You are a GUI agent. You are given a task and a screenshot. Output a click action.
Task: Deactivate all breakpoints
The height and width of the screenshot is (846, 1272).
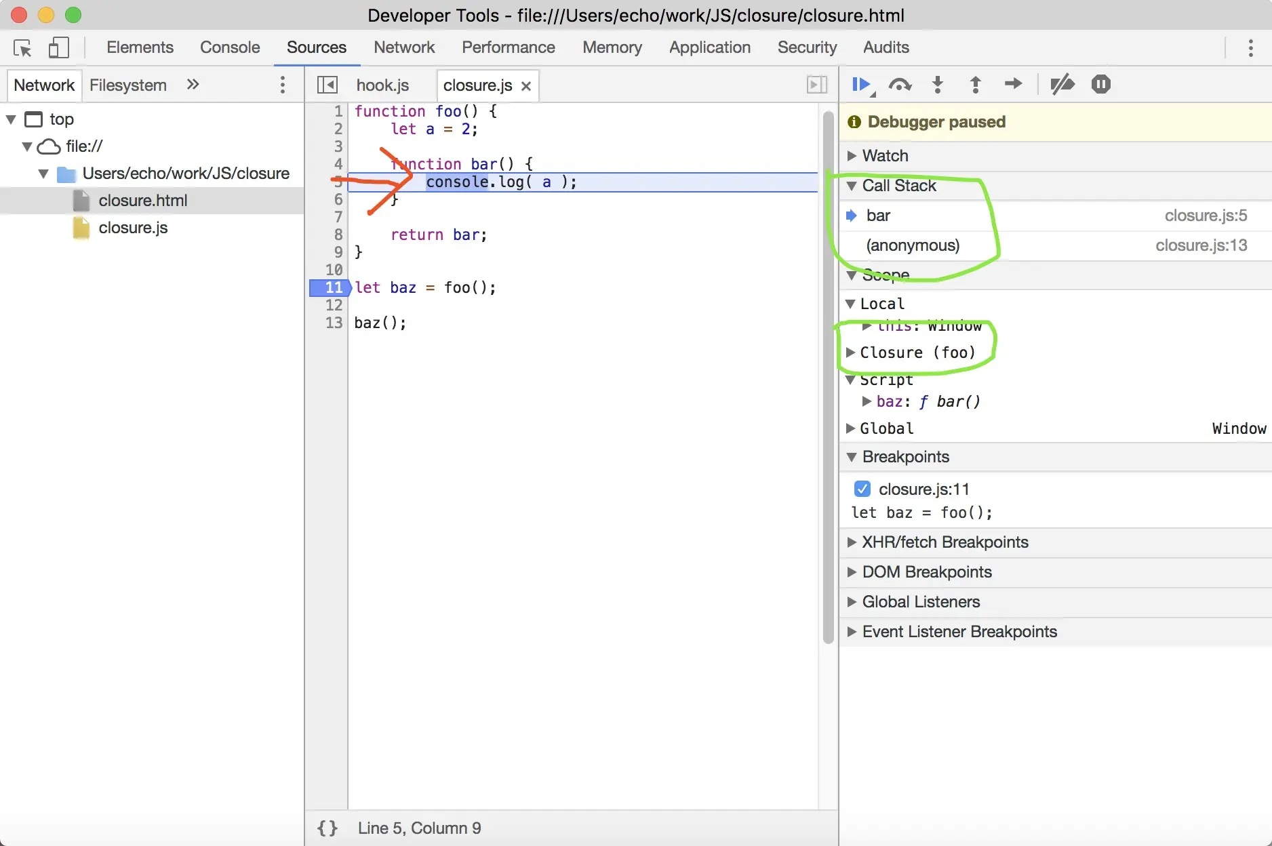[1062, 85]
